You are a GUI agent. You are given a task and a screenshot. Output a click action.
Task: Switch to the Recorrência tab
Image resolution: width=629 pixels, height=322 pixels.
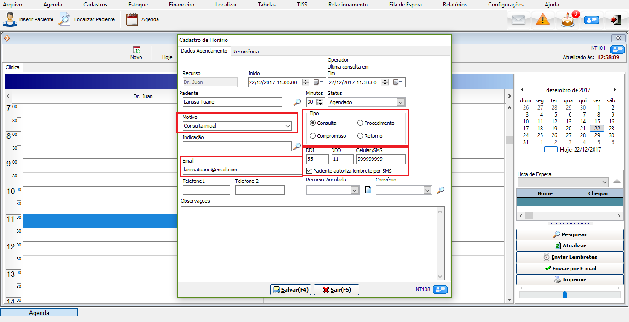(x=246, y=52)
